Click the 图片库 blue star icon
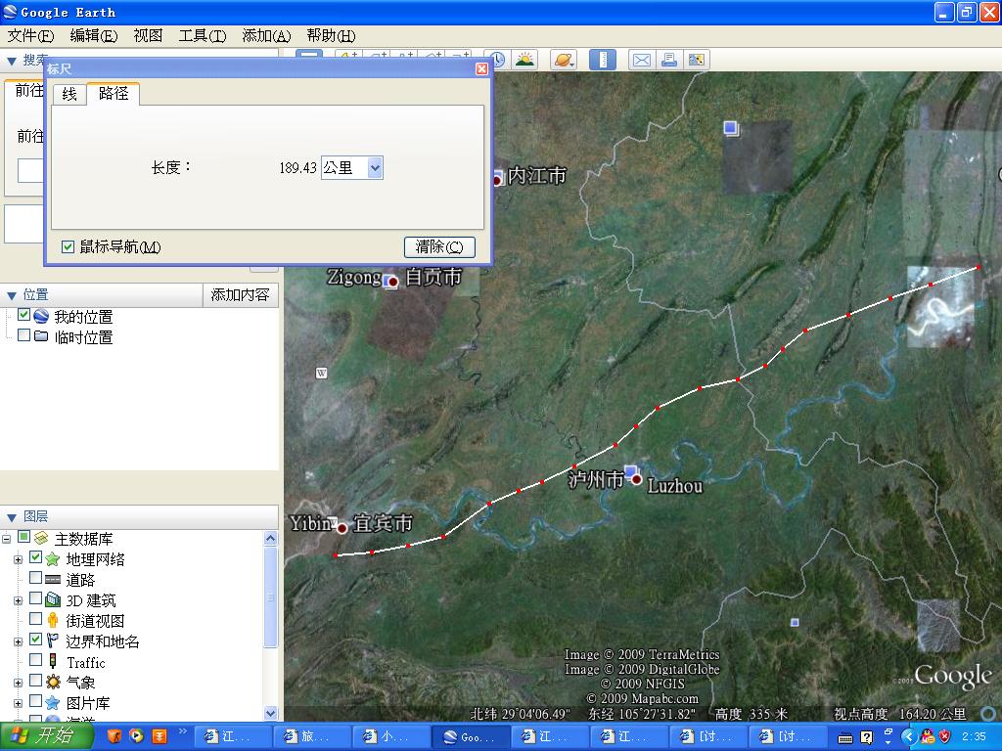 click(53, 703)
